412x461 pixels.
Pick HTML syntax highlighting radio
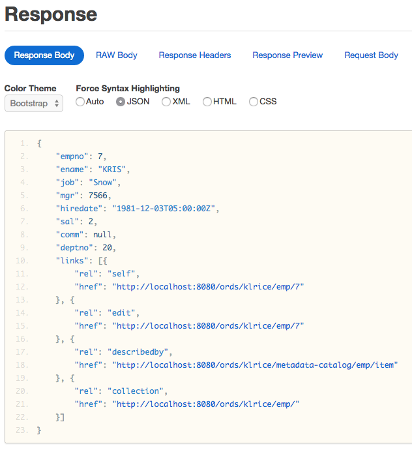(207, 102)
